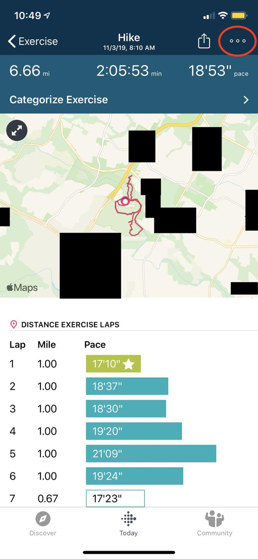Switch to the Community tab

(214, 524)
